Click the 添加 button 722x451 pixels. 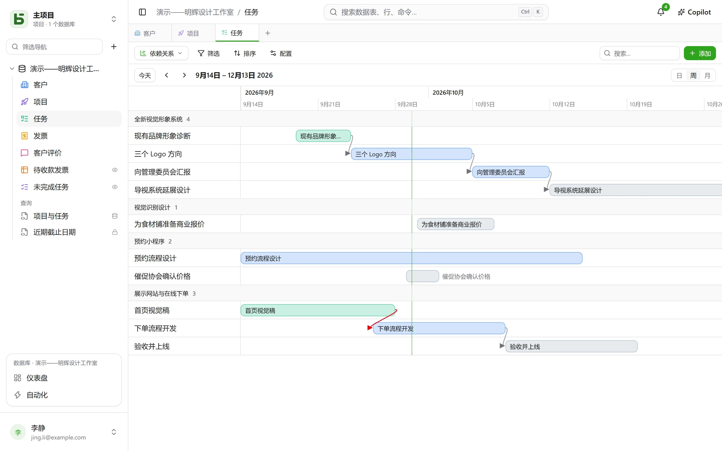point(700,53)
